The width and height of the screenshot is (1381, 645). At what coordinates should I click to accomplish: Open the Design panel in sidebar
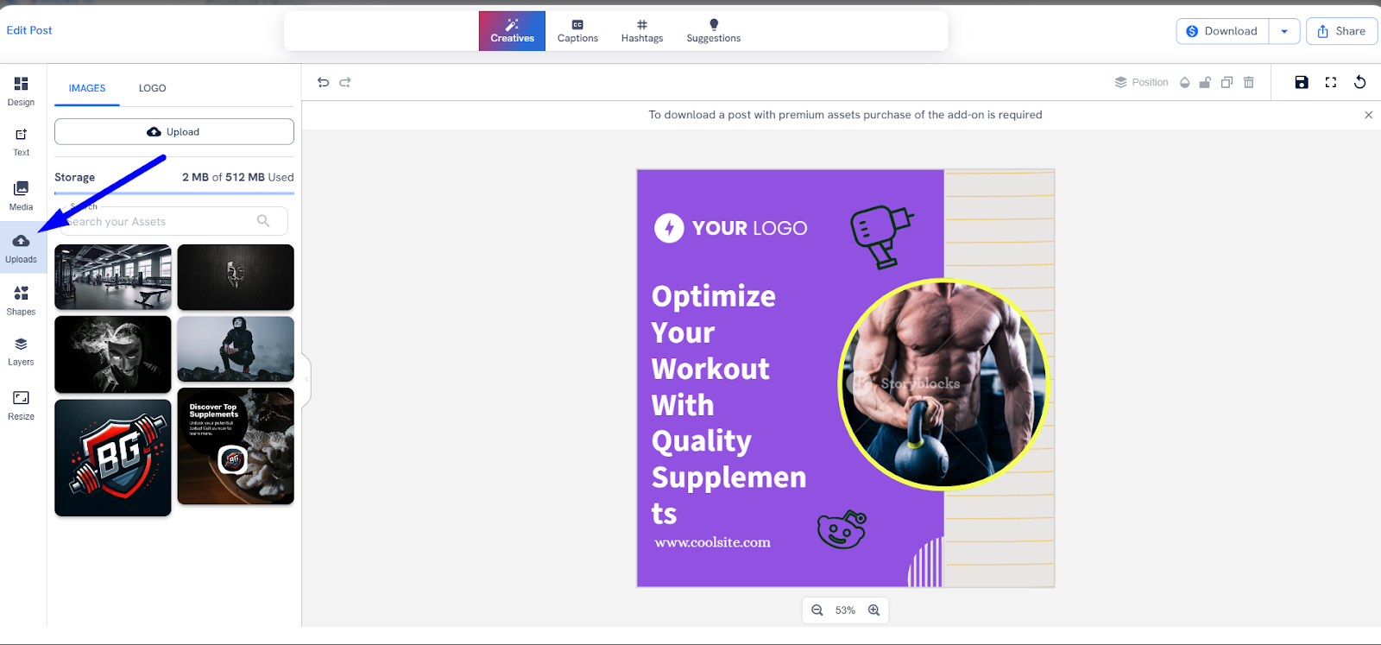point(21,91)
